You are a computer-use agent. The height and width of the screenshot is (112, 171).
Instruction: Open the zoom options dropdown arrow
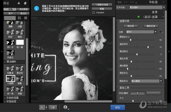point(136,3)
